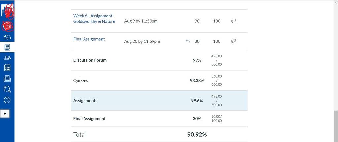Image resolution: width=338 pixels, height=142 pixels.
Task: Open the Groups people icon in sidebar
Action: pyautogui.click(x=7, y=58)
